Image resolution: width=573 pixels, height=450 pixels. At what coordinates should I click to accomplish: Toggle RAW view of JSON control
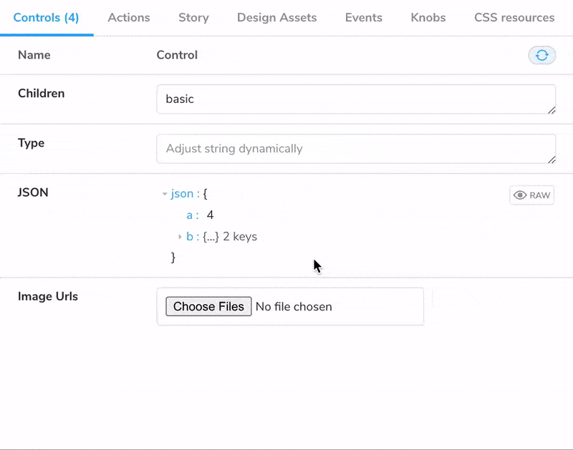pyautogui.click(x=531, y=195)
